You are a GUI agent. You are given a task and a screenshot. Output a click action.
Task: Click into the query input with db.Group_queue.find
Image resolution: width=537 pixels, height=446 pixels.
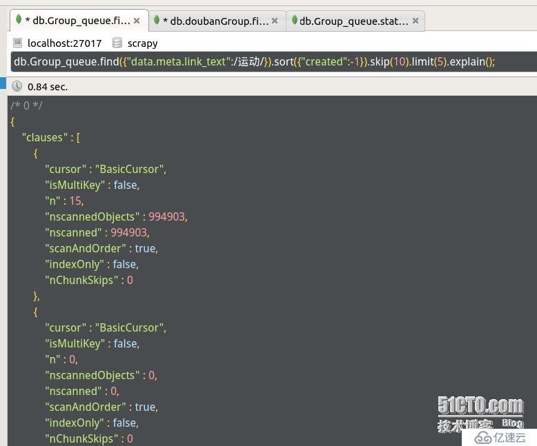click(273, 62)
